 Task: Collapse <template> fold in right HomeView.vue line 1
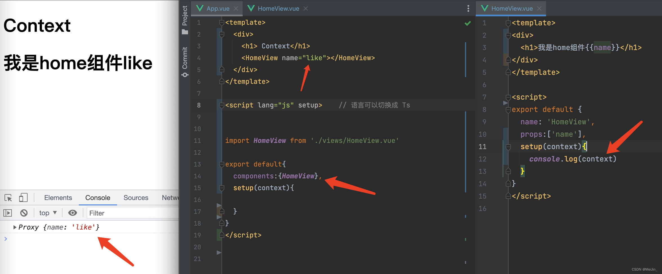tap(508, 23)
